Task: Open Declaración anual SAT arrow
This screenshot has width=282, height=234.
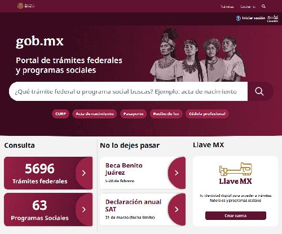Action: click(177, 209)
